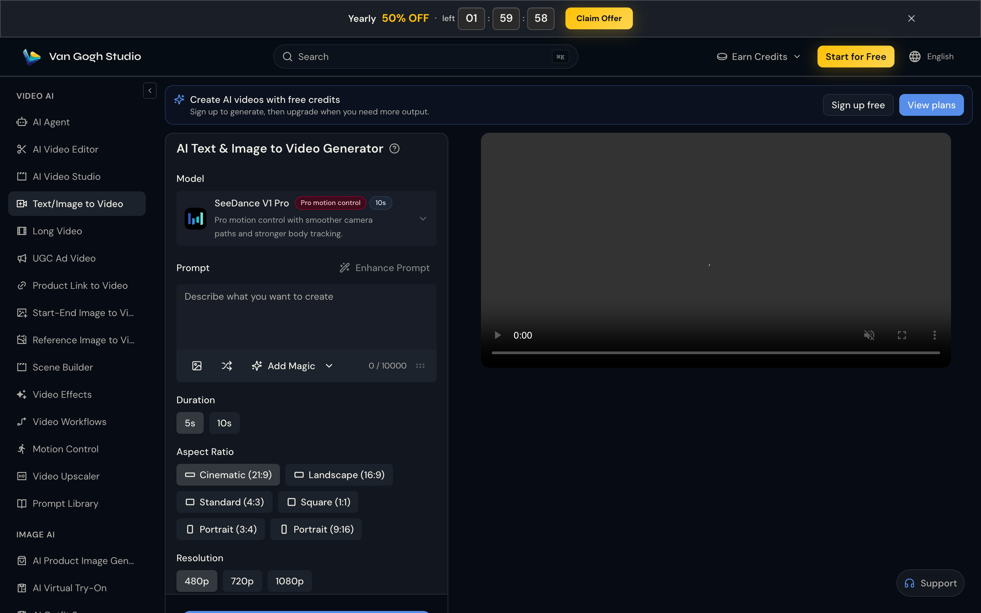Click the Video Upscaler HD icon

click(21, 476)
